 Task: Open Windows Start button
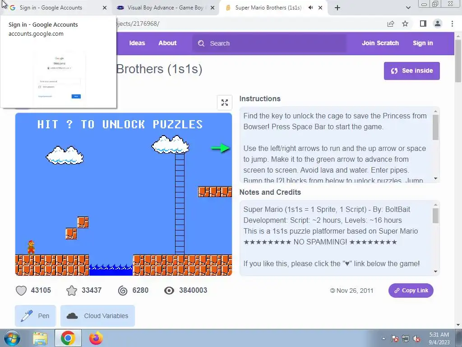pos(12,338)
